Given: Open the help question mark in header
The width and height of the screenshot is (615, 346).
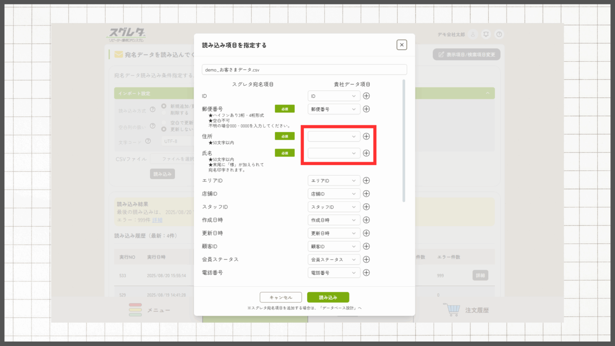Looking at the screenshot, I should pos(499,34).
